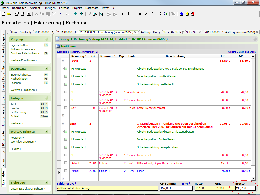260x195 pixels.
Task: Collapse the Vorgang sidebar panel
Action: (47, 39)
